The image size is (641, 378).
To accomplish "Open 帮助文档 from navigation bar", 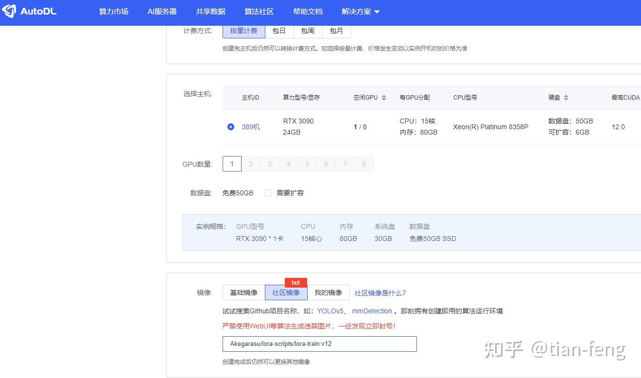I will [x=308, y=11].
